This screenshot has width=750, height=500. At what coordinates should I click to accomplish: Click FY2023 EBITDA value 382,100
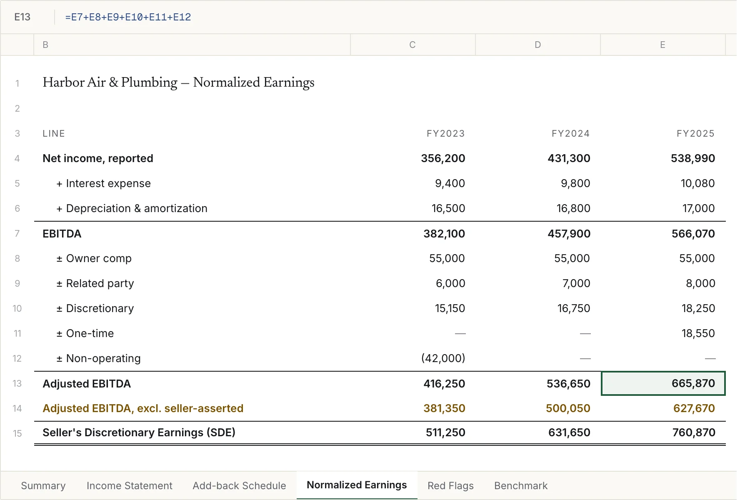[444, 234]
